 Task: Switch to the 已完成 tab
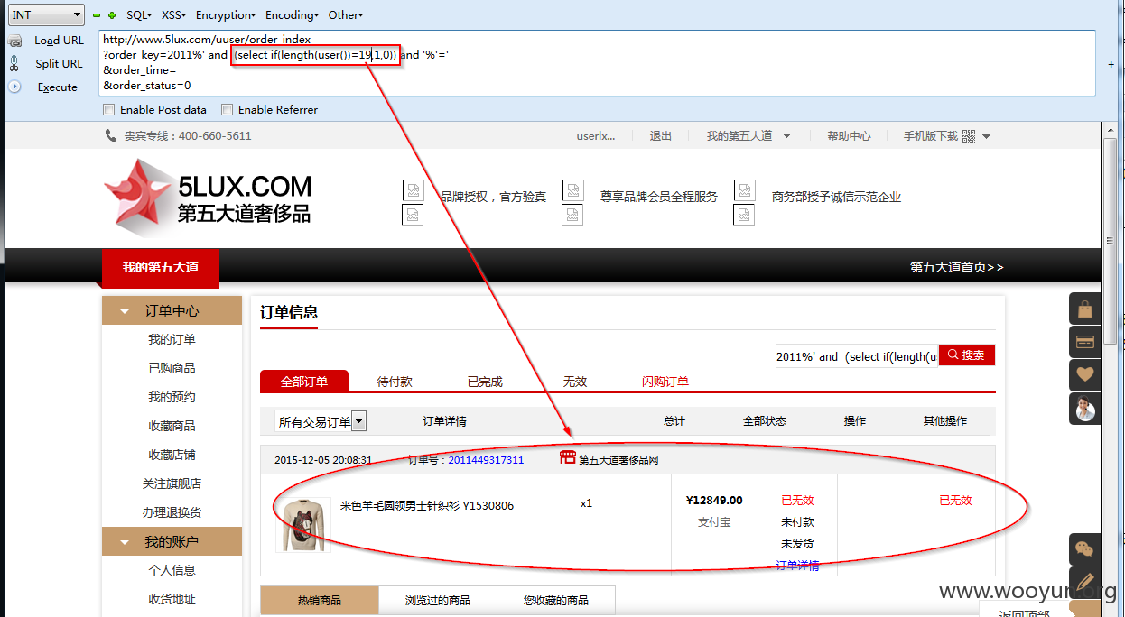485,382
